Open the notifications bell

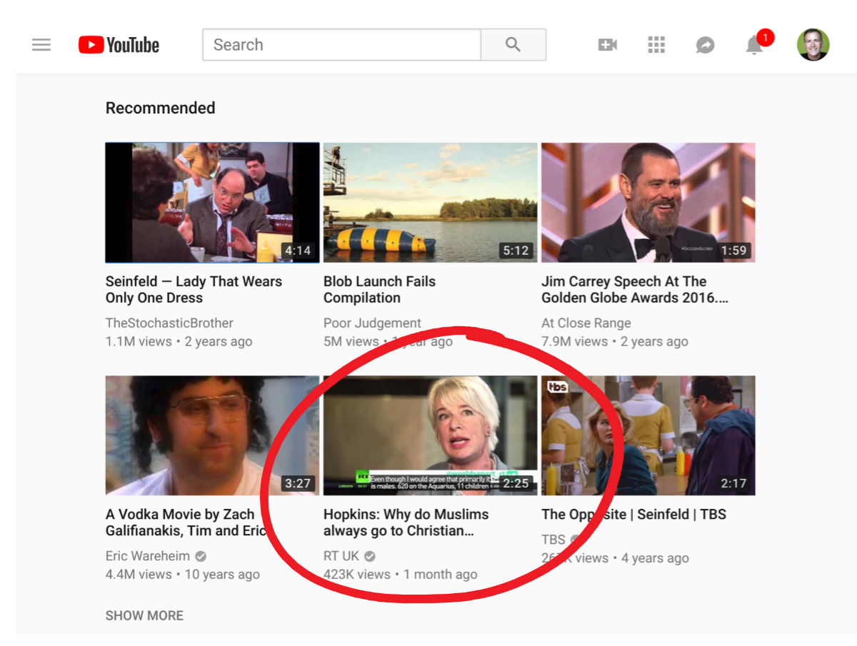click(754, 45)
